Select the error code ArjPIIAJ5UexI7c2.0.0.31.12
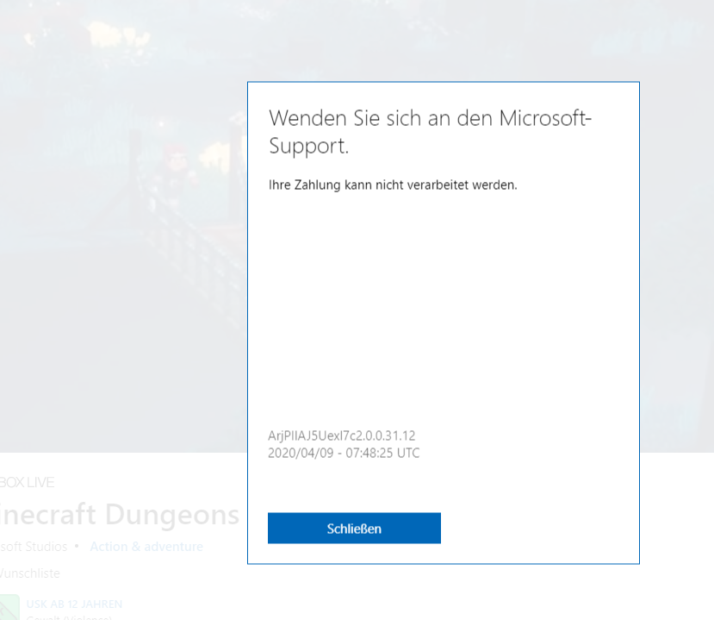 (x=342, y=435)
